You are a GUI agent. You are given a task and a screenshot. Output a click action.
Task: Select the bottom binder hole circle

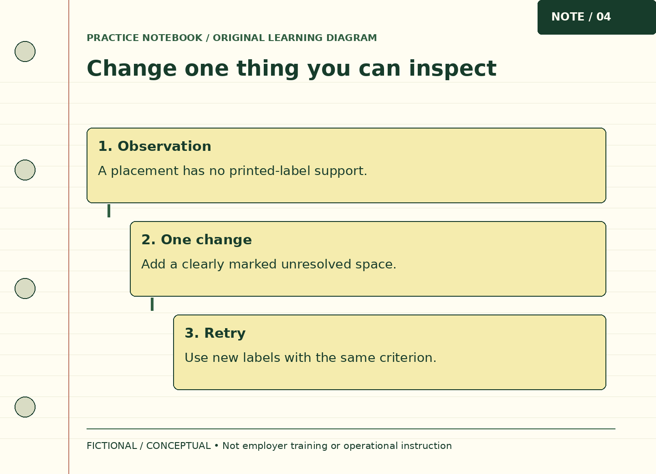tap(25, 407)
